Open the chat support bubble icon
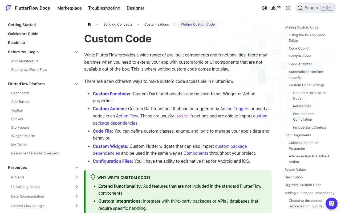341x213 pixels. (x=332, y=204)
